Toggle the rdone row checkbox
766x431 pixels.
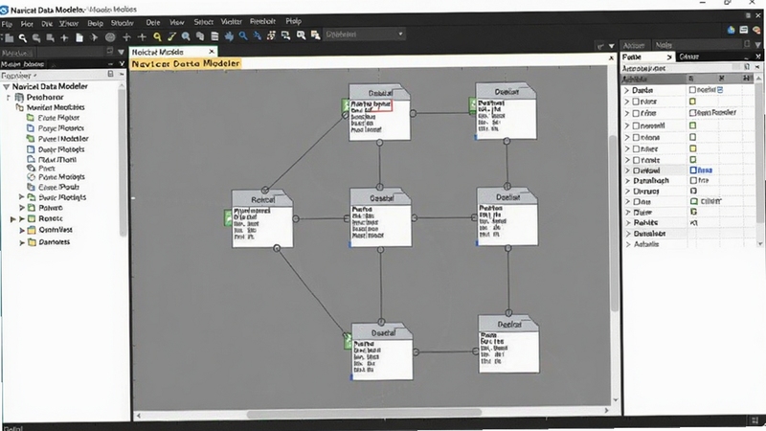click(x=636, y=137)
